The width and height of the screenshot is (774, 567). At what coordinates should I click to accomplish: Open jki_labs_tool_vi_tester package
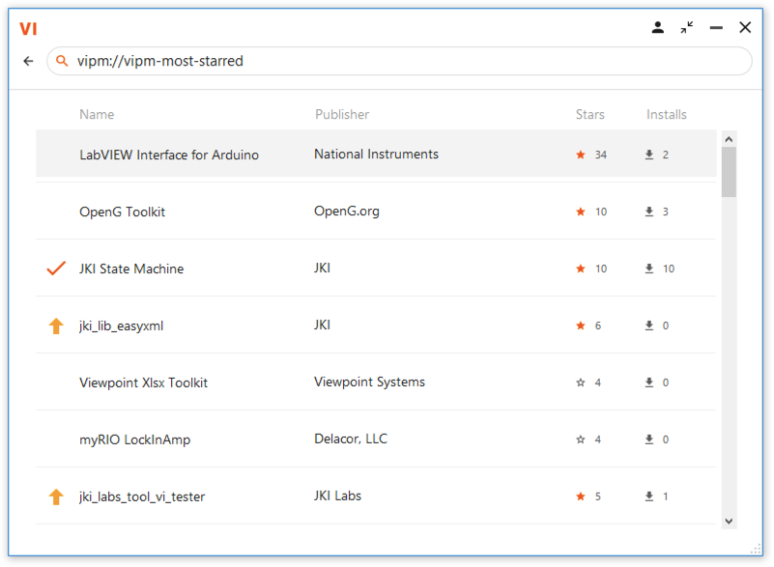[x=142, y=496]
